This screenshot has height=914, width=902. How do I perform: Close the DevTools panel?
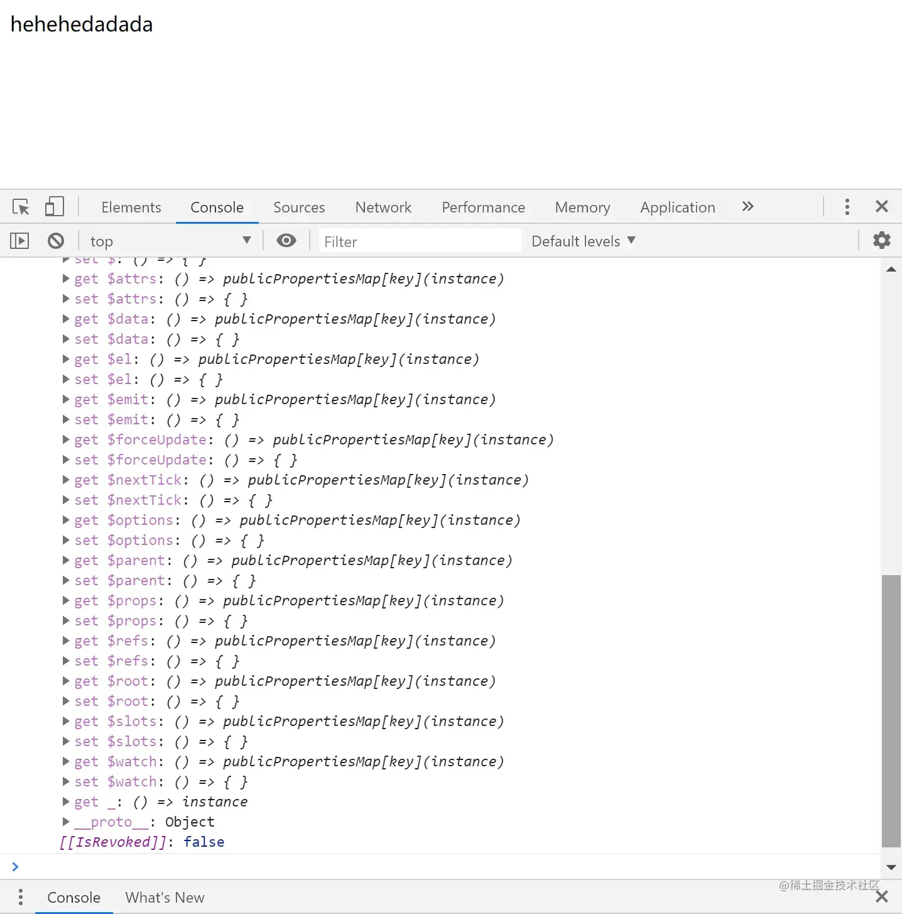click(x=882, y=206)
